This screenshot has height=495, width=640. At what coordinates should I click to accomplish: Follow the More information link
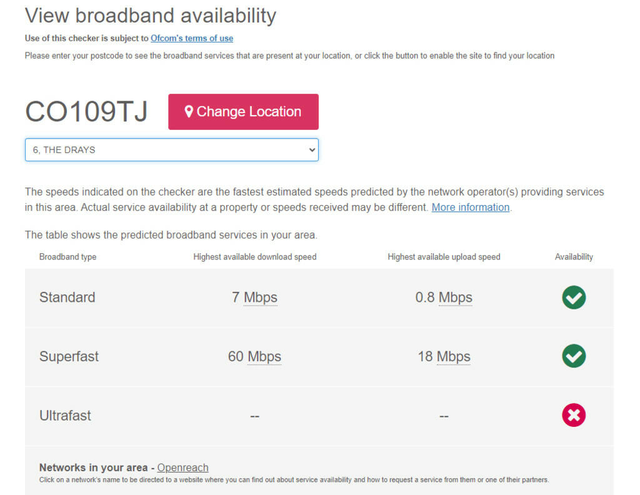[470, 207]
